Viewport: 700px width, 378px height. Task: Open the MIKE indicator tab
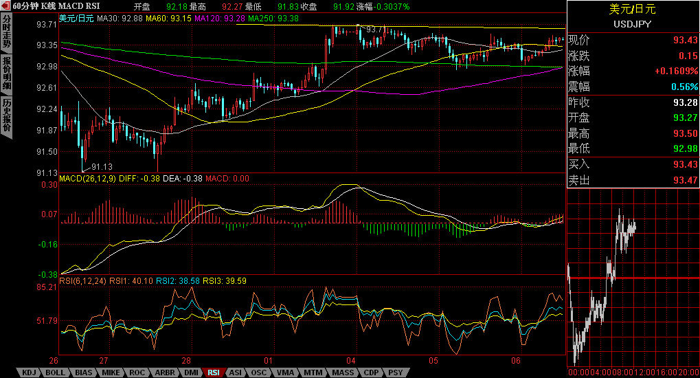[x=111, y=373]
